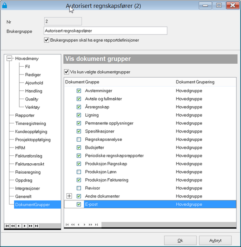Go to first record in tree navigator
Viewport: 241px width, 247px height.
(x=7, y=226)
